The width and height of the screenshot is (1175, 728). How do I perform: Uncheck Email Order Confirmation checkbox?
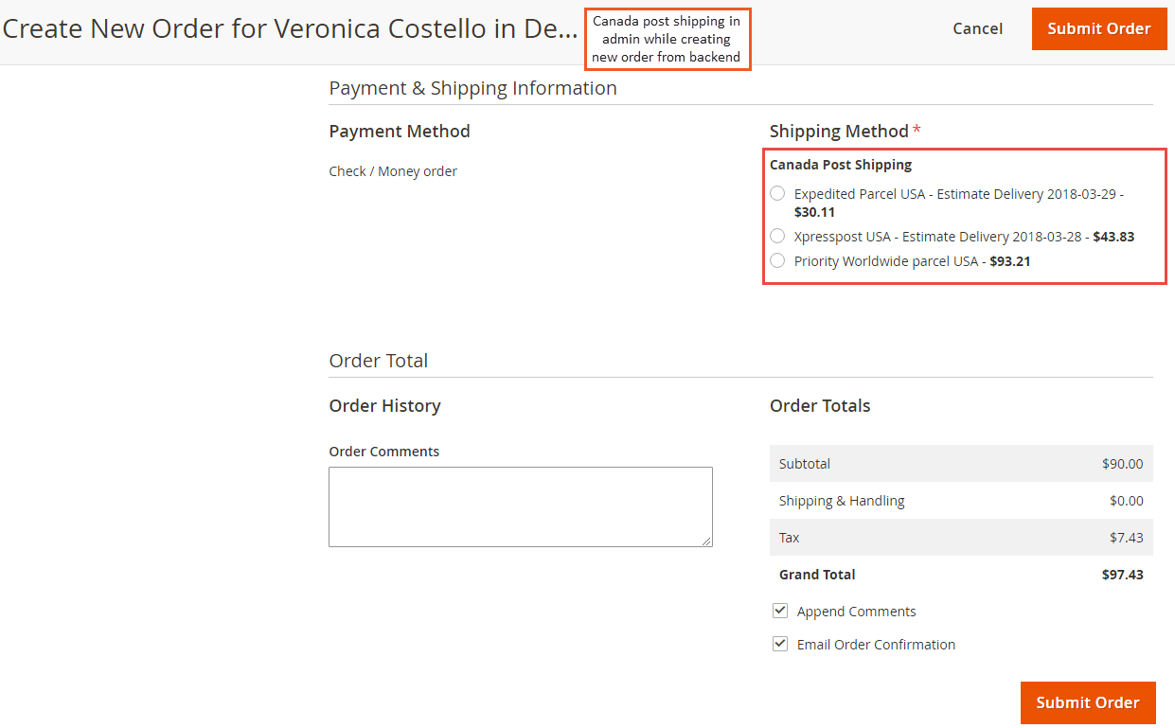(780, 644)
